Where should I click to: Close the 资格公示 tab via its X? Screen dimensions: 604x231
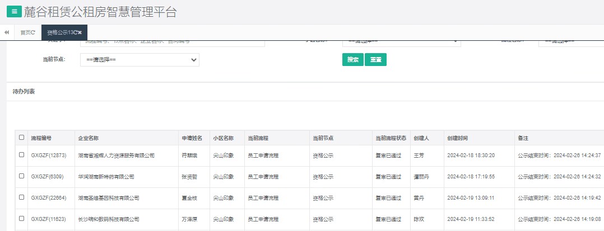click(x=80, y=32)
